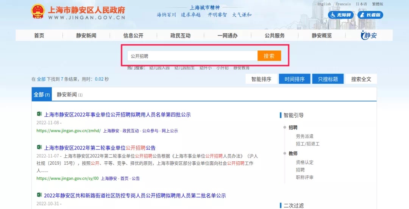
Task: Select 劳务派遣 in 智能引导
Action: 304,136
